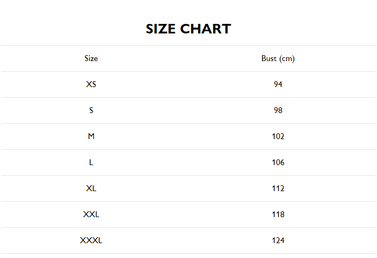The height and width of the screenshot is (258, 377).
Task: Click the word Bust in the column header
Action: click(x=269, y=58)
